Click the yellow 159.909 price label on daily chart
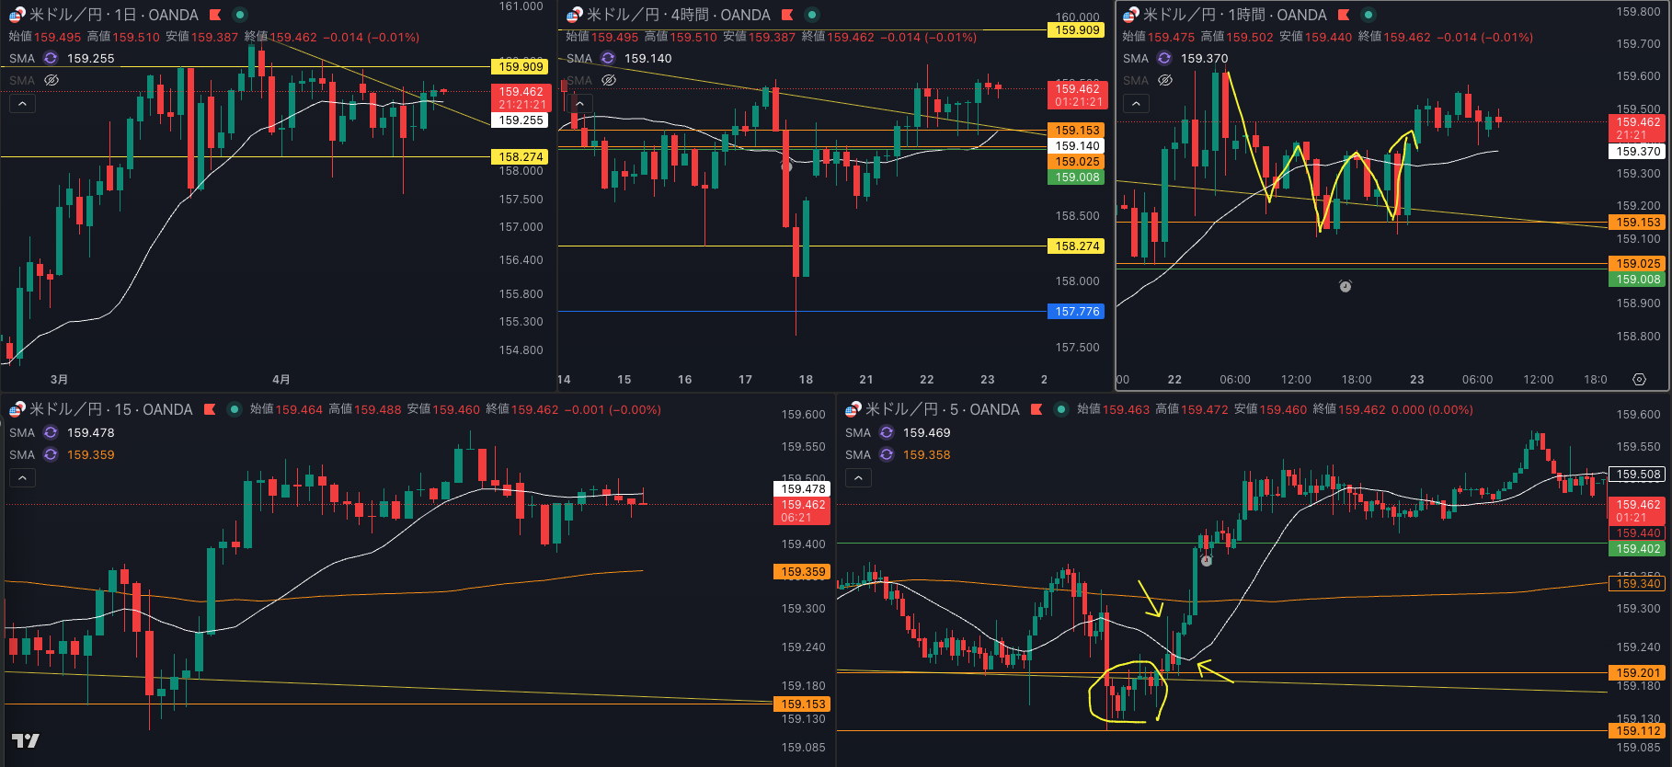Viewport: 1672px width, 767px height. click(x=521, y=67)
